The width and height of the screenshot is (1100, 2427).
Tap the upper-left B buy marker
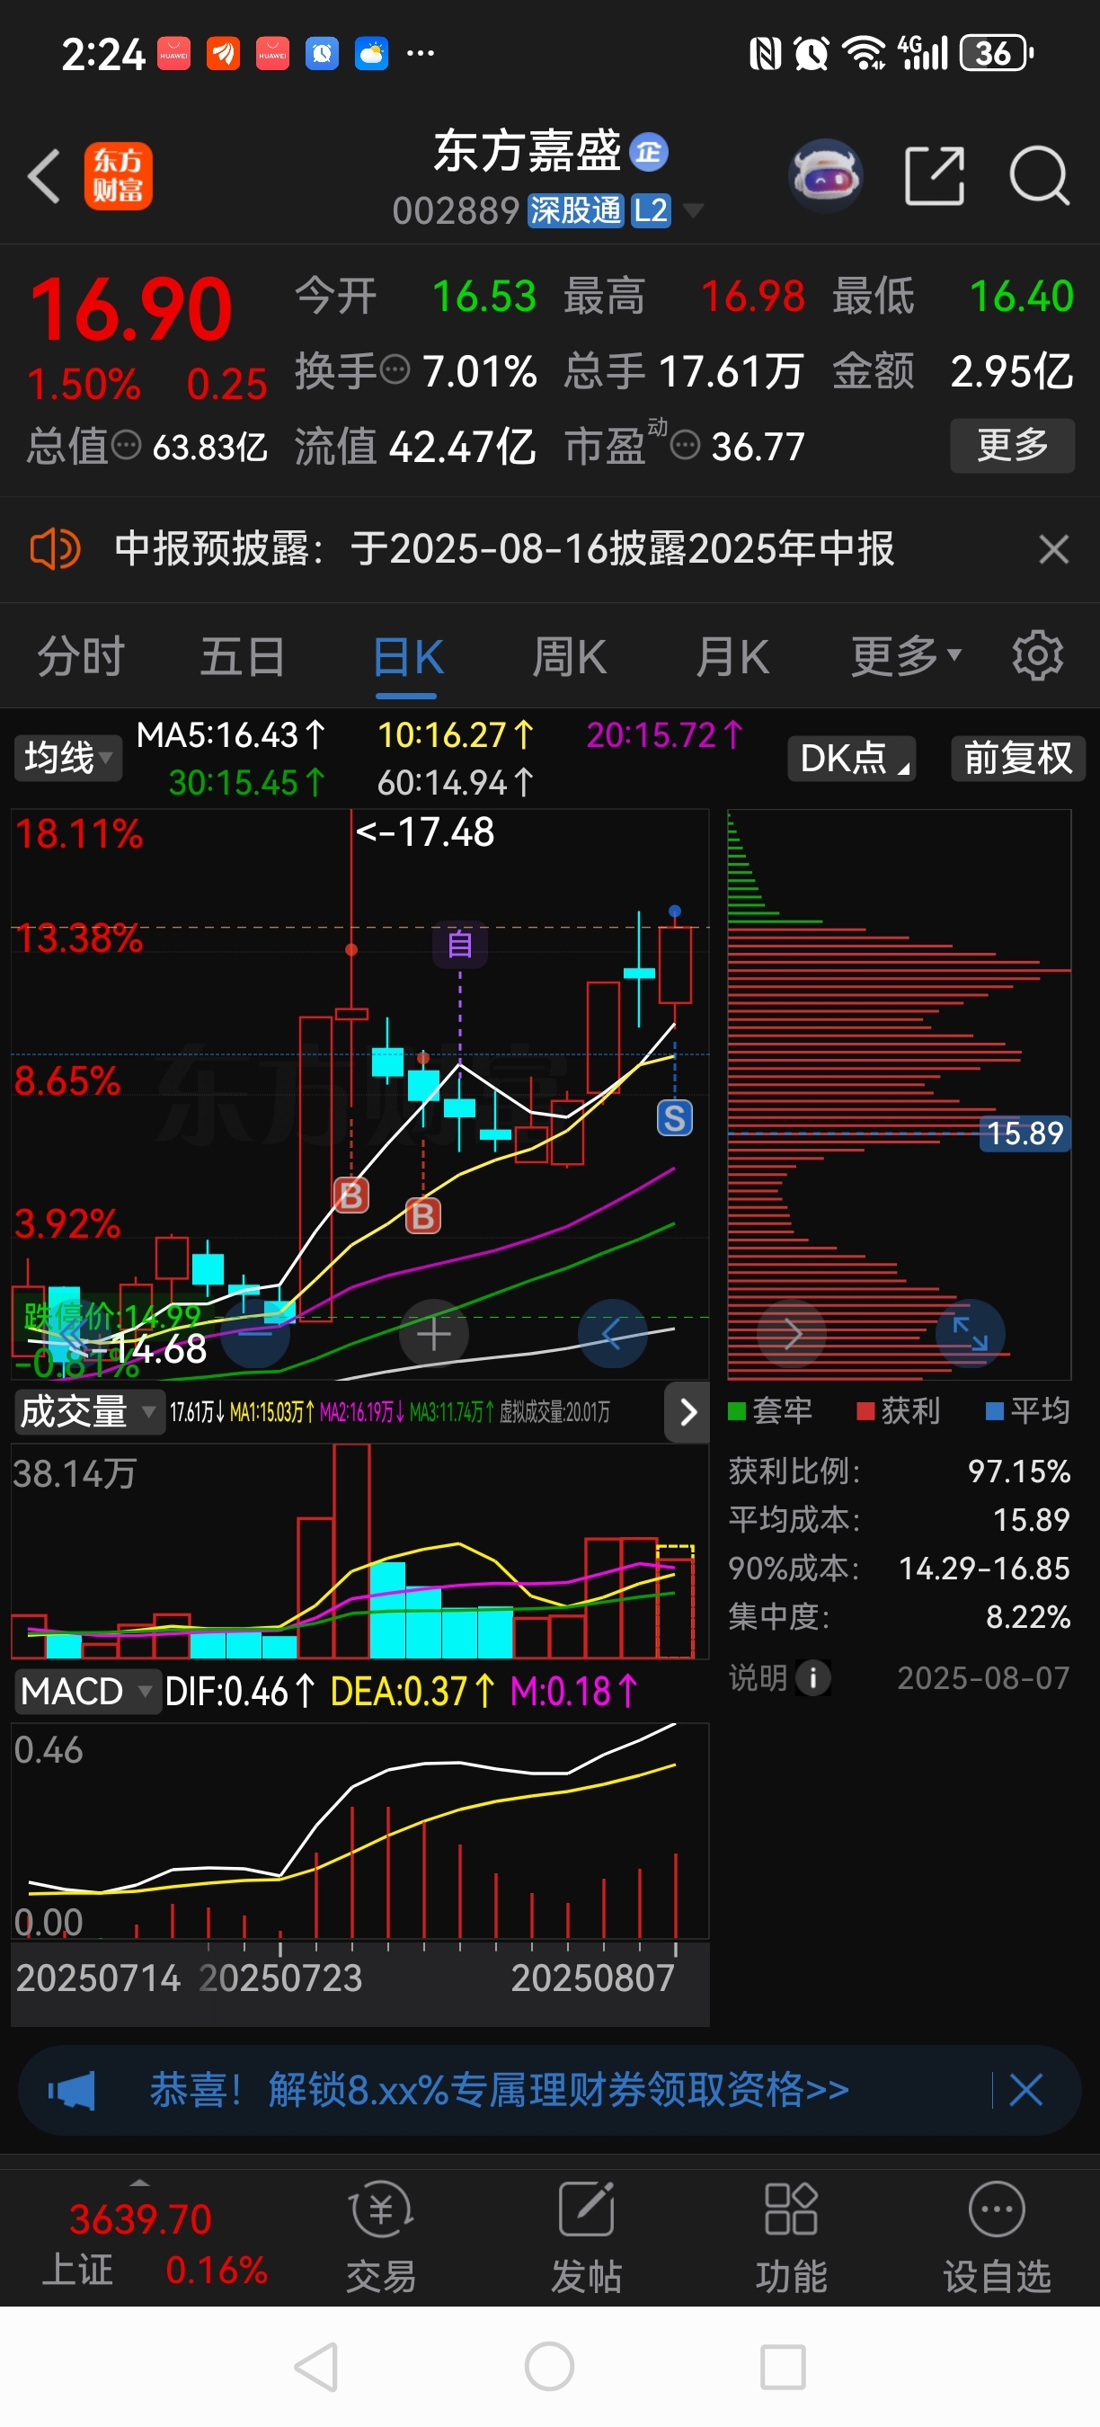(351, 1196)
